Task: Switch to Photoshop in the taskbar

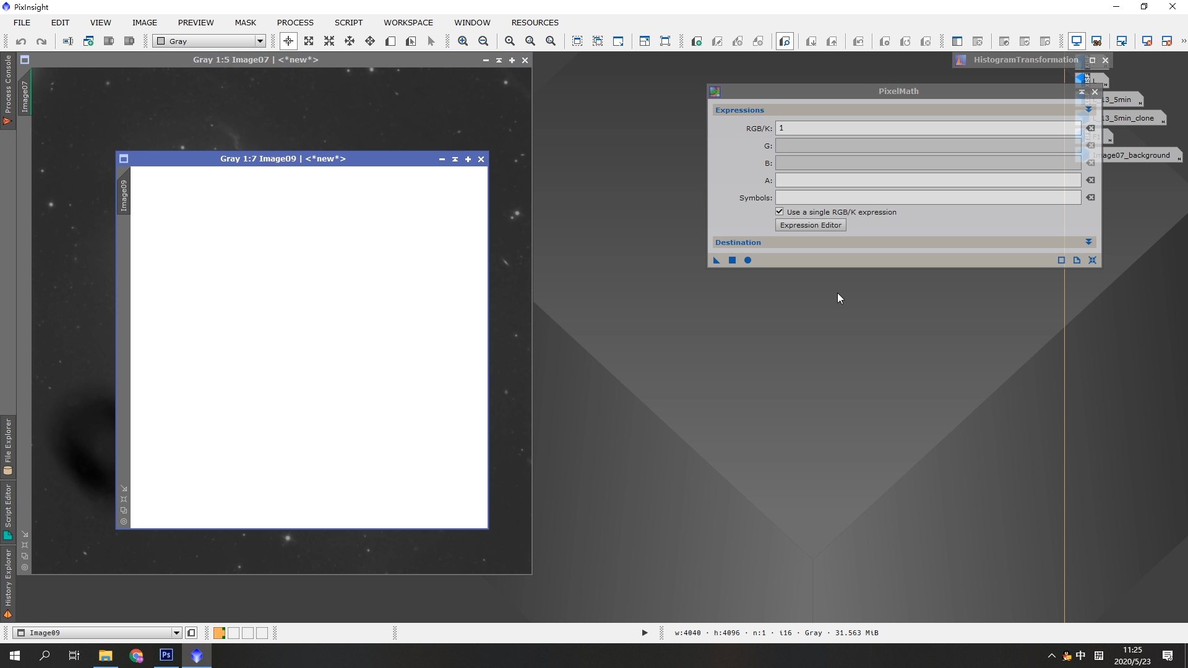Action: (166, 656)
